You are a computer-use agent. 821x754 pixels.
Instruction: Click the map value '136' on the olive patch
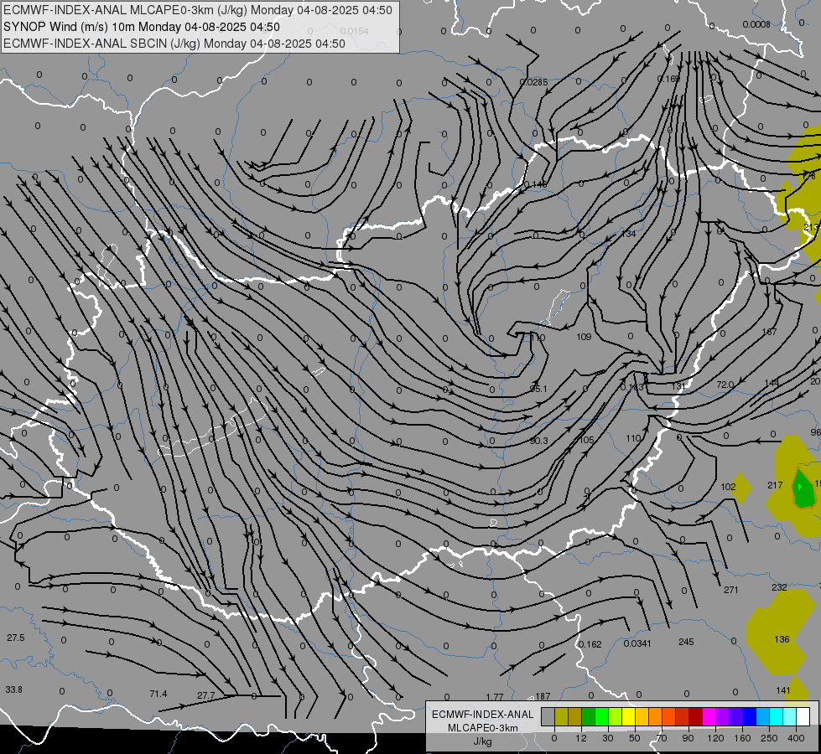782,639
